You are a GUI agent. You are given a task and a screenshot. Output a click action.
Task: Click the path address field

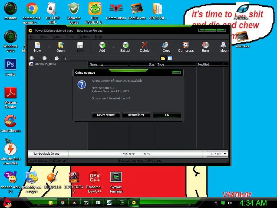(110, 58)
